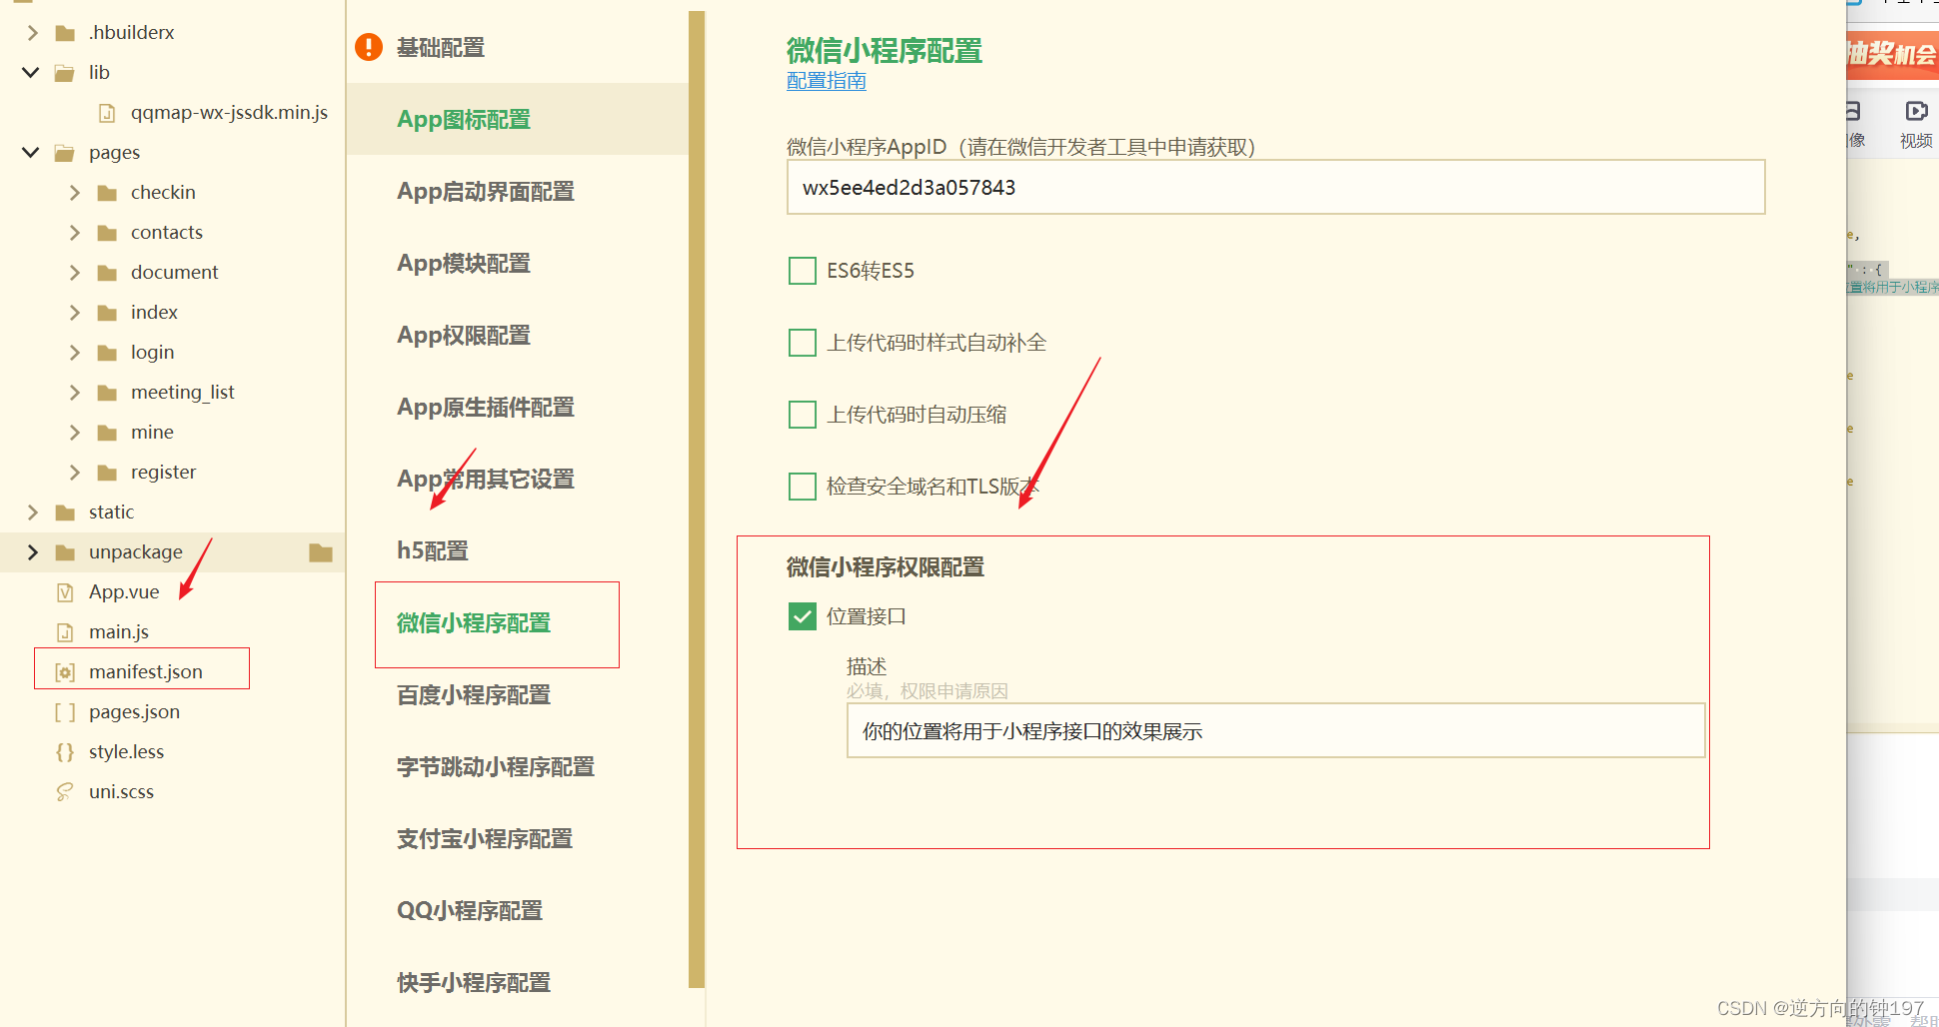Expand the static folder

pyautogui.click(x=32, y=512)
